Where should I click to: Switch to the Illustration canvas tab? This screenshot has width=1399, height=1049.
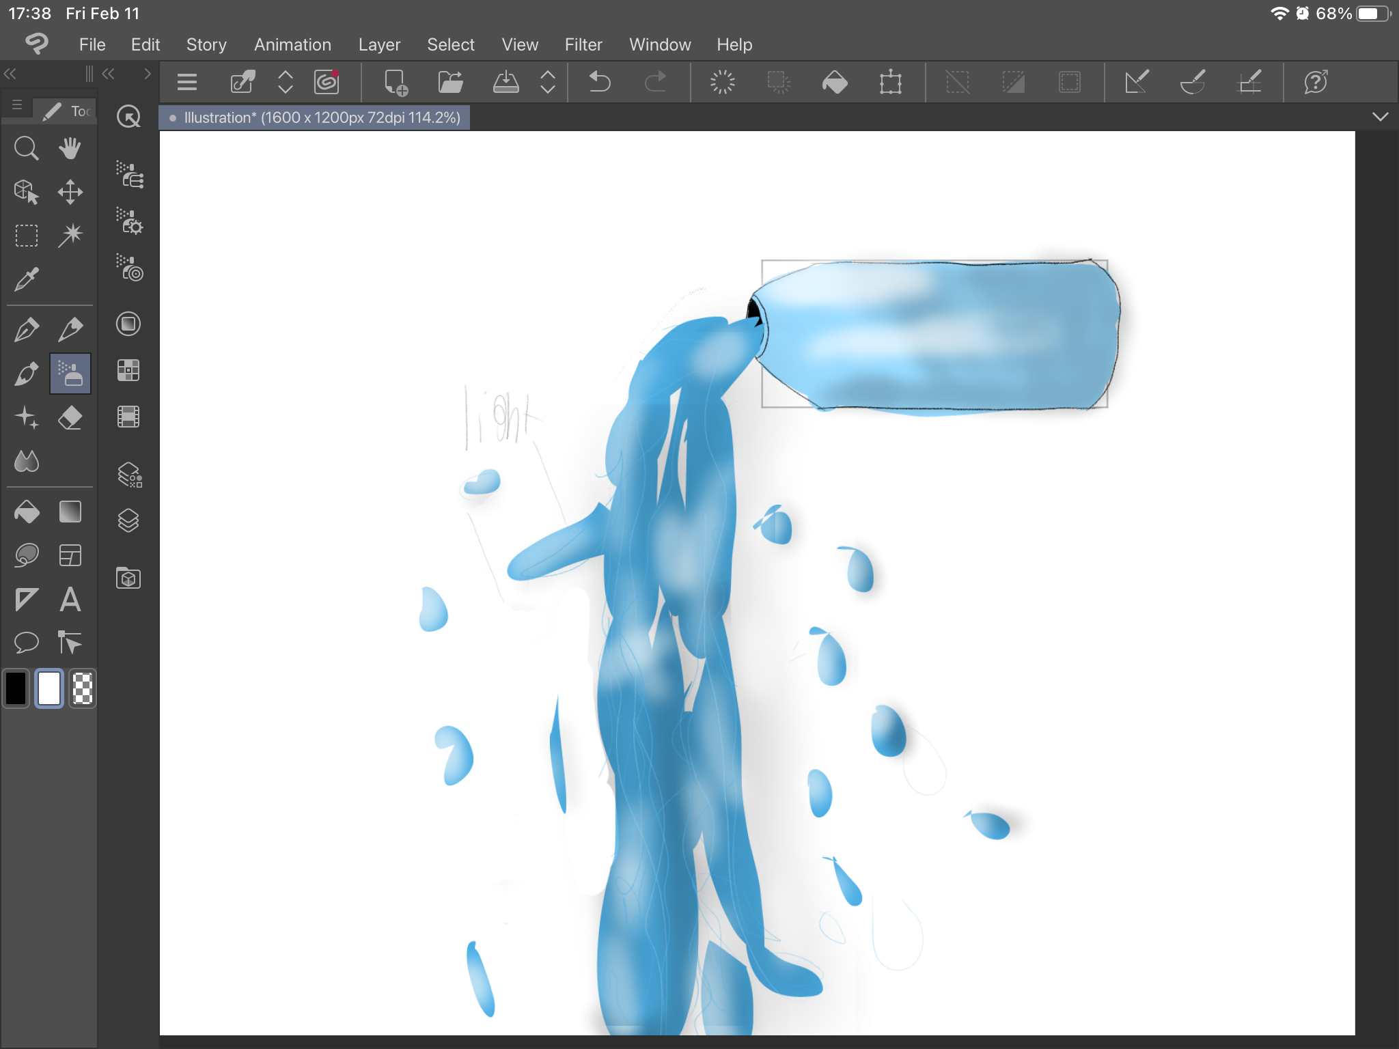(x=315, y=117)
